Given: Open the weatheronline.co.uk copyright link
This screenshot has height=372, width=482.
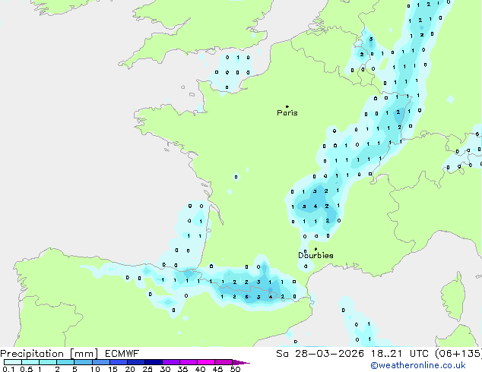Looking at the screenshot, I should coord(418,365).
